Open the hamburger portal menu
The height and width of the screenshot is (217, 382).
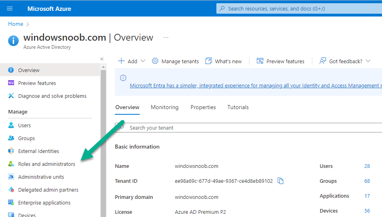10,8
